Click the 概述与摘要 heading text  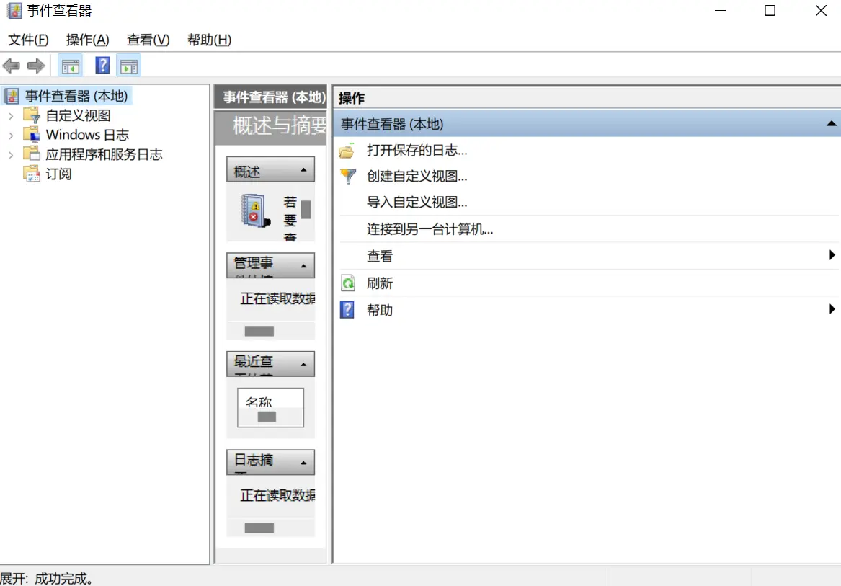pyautogui.click(x=280, y=125)
